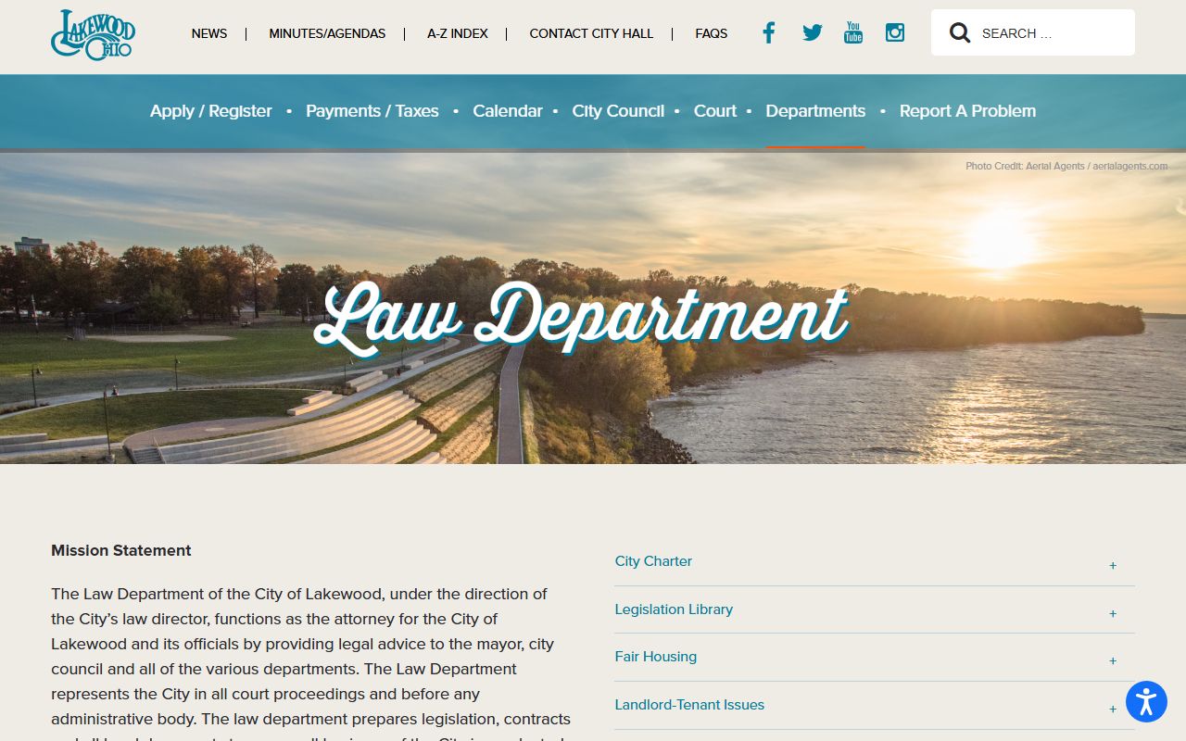
Task: Open the Departments menu item
Action: [x=815, y=111]
